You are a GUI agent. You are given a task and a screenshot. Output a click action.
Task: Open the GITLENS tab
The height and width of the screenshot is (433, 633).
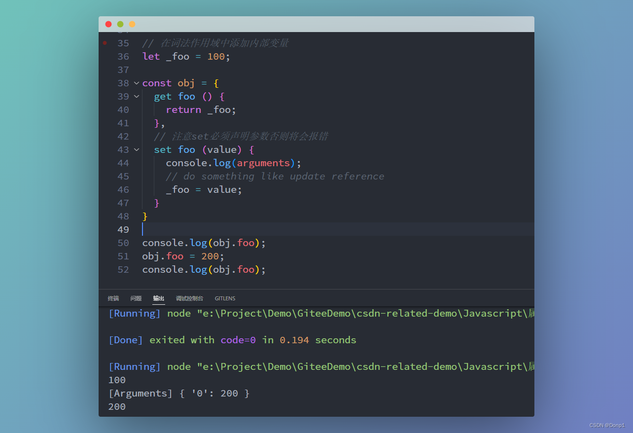tap(225, 298)
